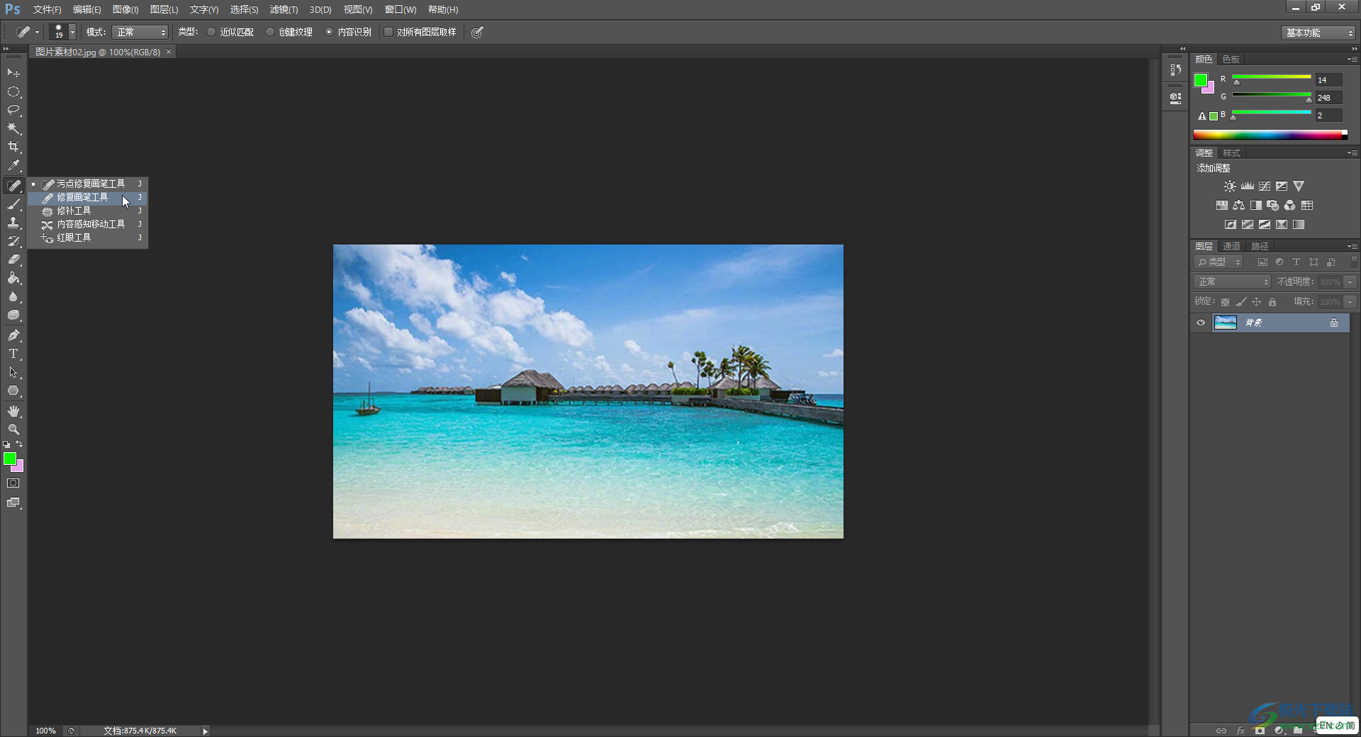Open the layer blend mode 正常 dropdown
Viewport: 1361px width, 737px height.
(x=1232, y=282)
